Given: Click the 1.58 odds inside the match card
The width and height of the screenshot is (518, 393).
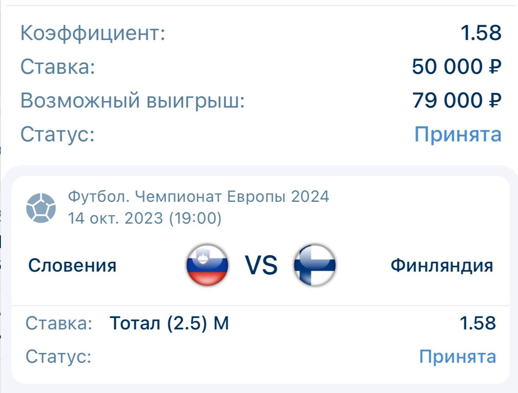Looking at the screenshot, I should point(478,324).
